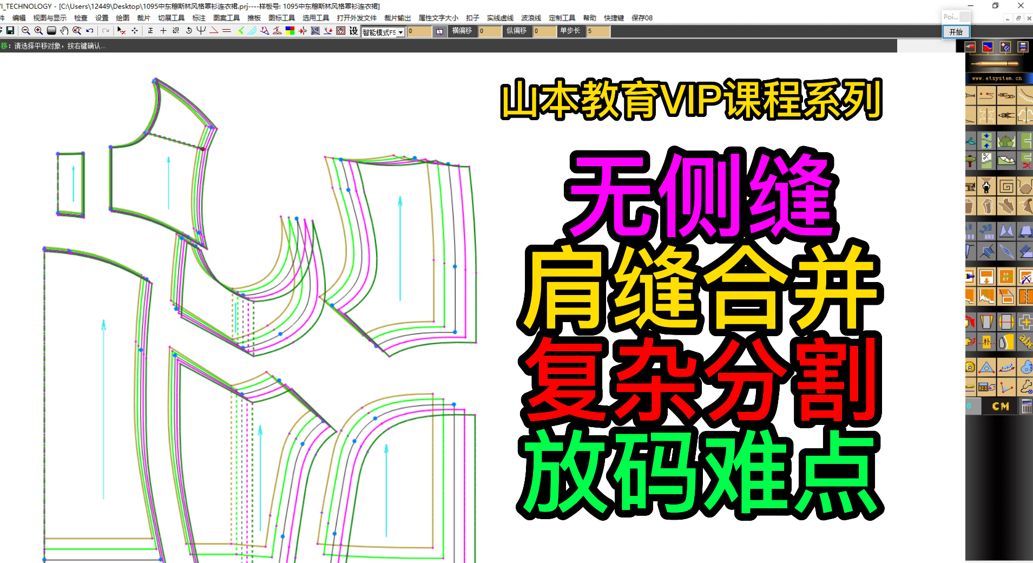The height and width of the screenshot is (563, 1033).
Task: Open the 切展工具 menu
Action: [x=171, y=18]
